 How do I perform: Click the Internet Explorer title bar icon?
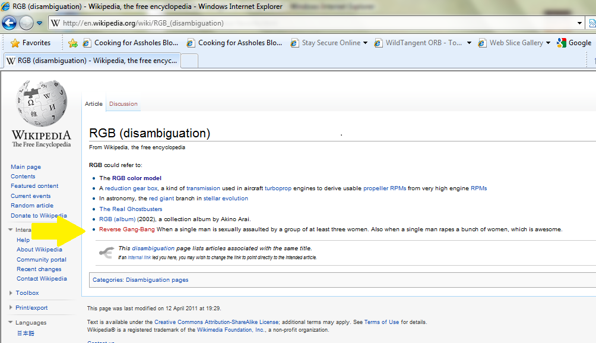(5, 6)
